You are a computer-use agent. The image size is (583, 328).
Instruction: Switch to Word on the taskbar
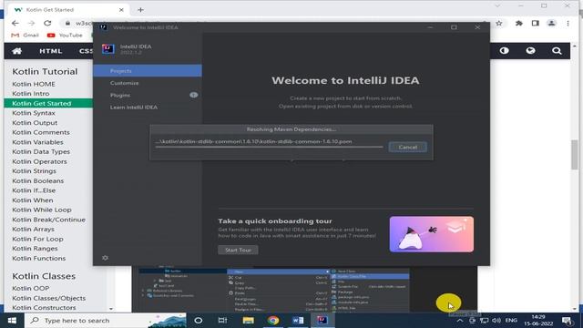tap(298, 320)
